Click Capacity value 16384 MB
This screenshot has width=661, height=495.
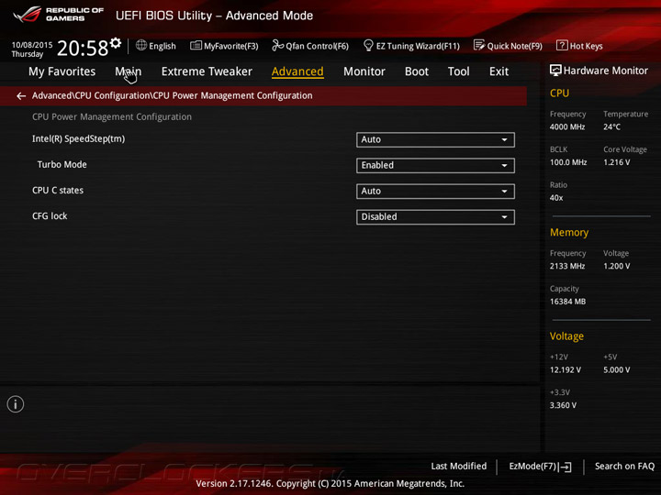click(x=567, y=302)
